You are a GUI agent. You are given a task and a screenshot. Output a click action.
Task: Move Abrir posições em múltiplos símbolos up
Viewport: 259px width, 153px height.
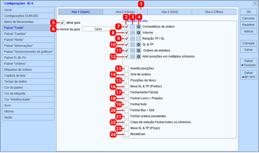click(x=133, y=56)
